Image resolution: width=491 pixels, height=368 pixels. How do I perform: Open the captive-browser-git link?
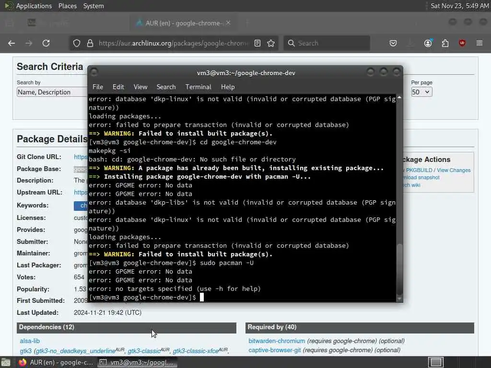[274, 350]
